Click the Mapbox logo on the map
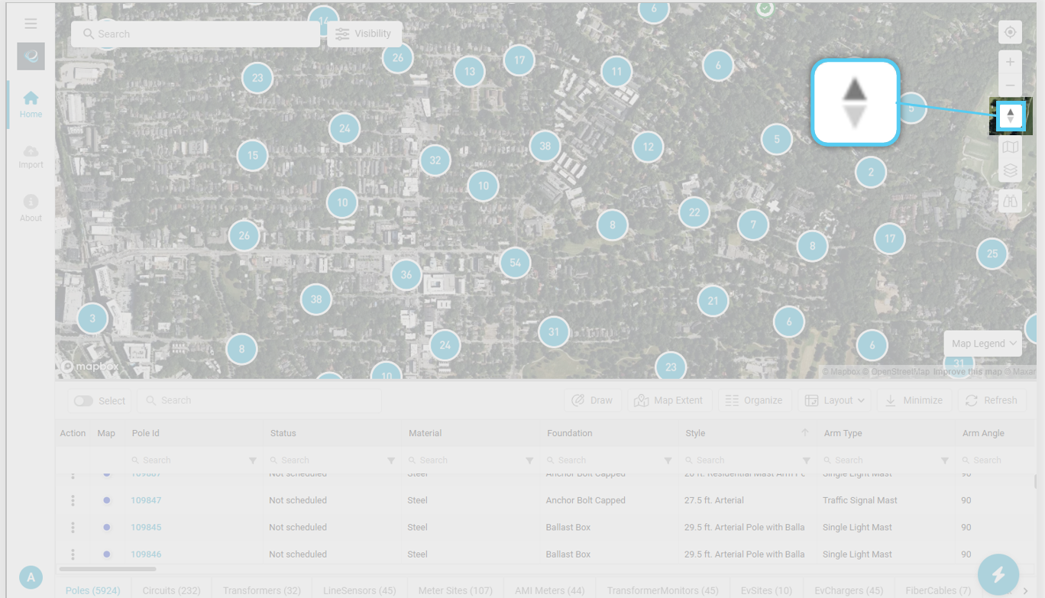 pyautogui.click(x=89, y=367)
